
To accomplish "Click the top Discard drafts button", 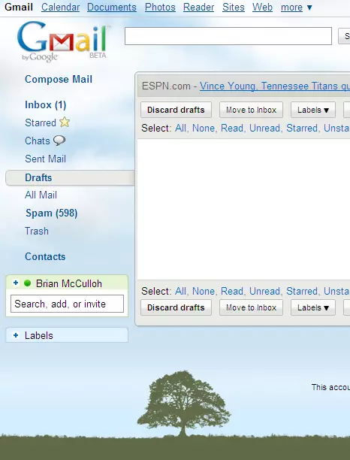I will 176,110.
